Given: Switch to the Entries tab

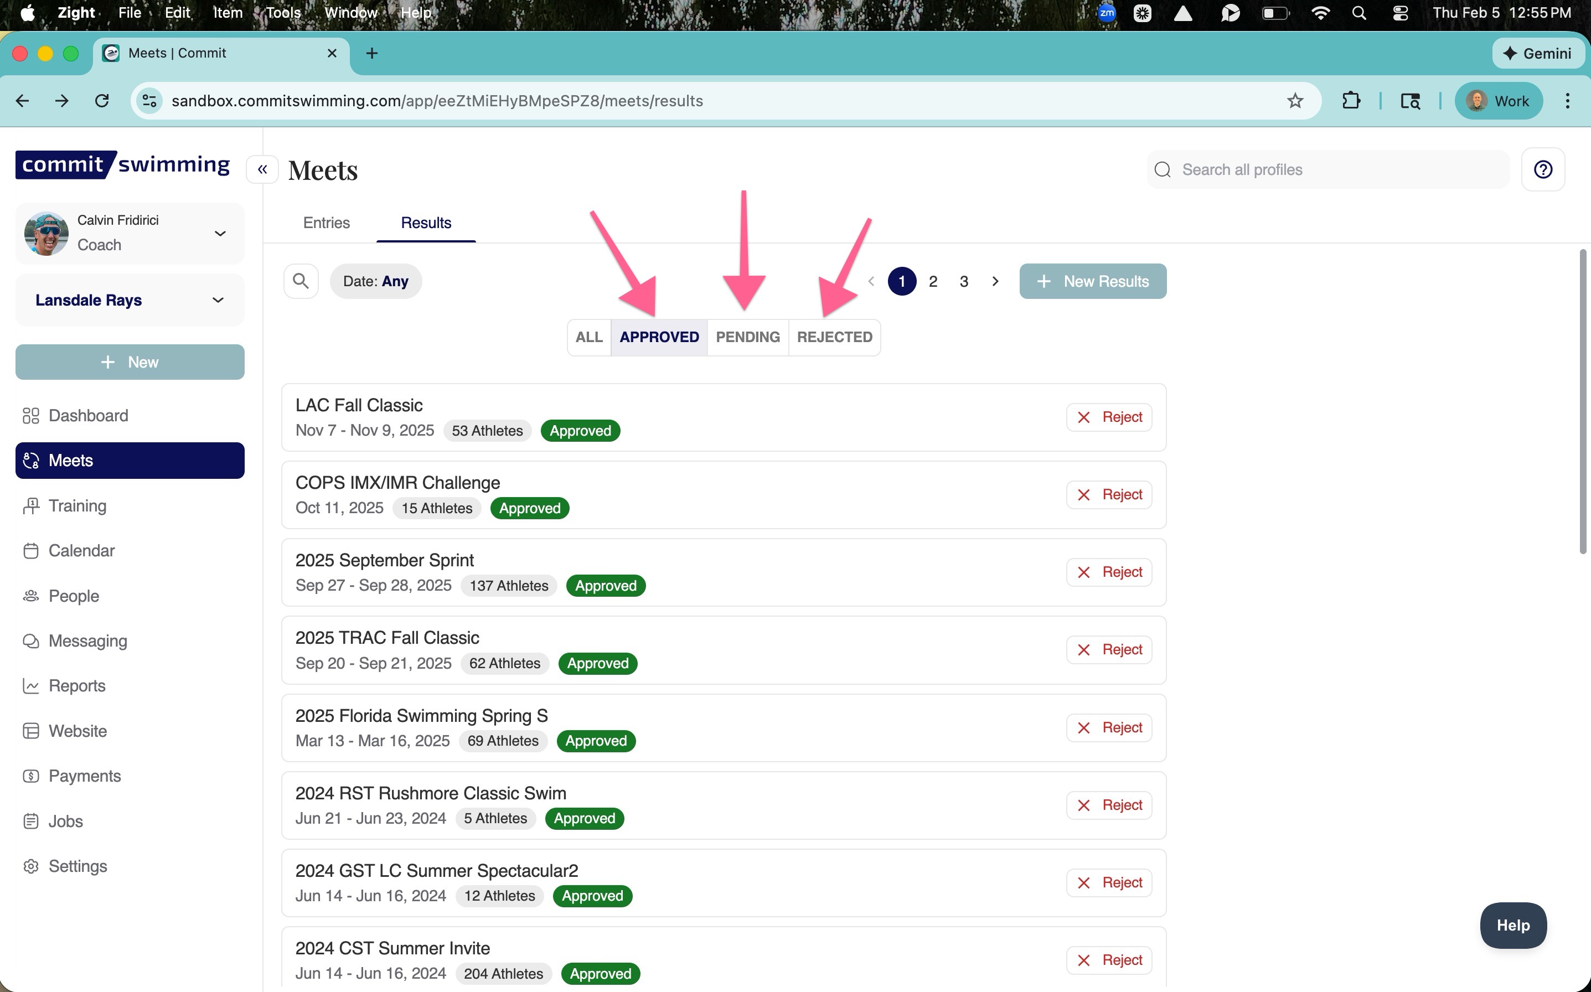Looking at the screenshot, I should [326, 223].
